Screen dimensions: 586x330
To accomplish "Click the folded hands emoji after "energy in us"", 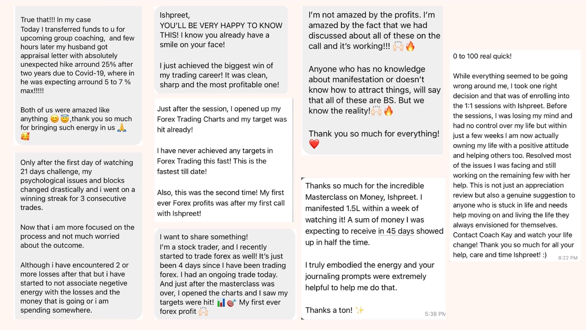I will [122, 128].
